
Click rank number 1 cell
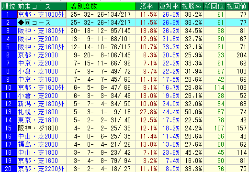(x=9, y=14)
